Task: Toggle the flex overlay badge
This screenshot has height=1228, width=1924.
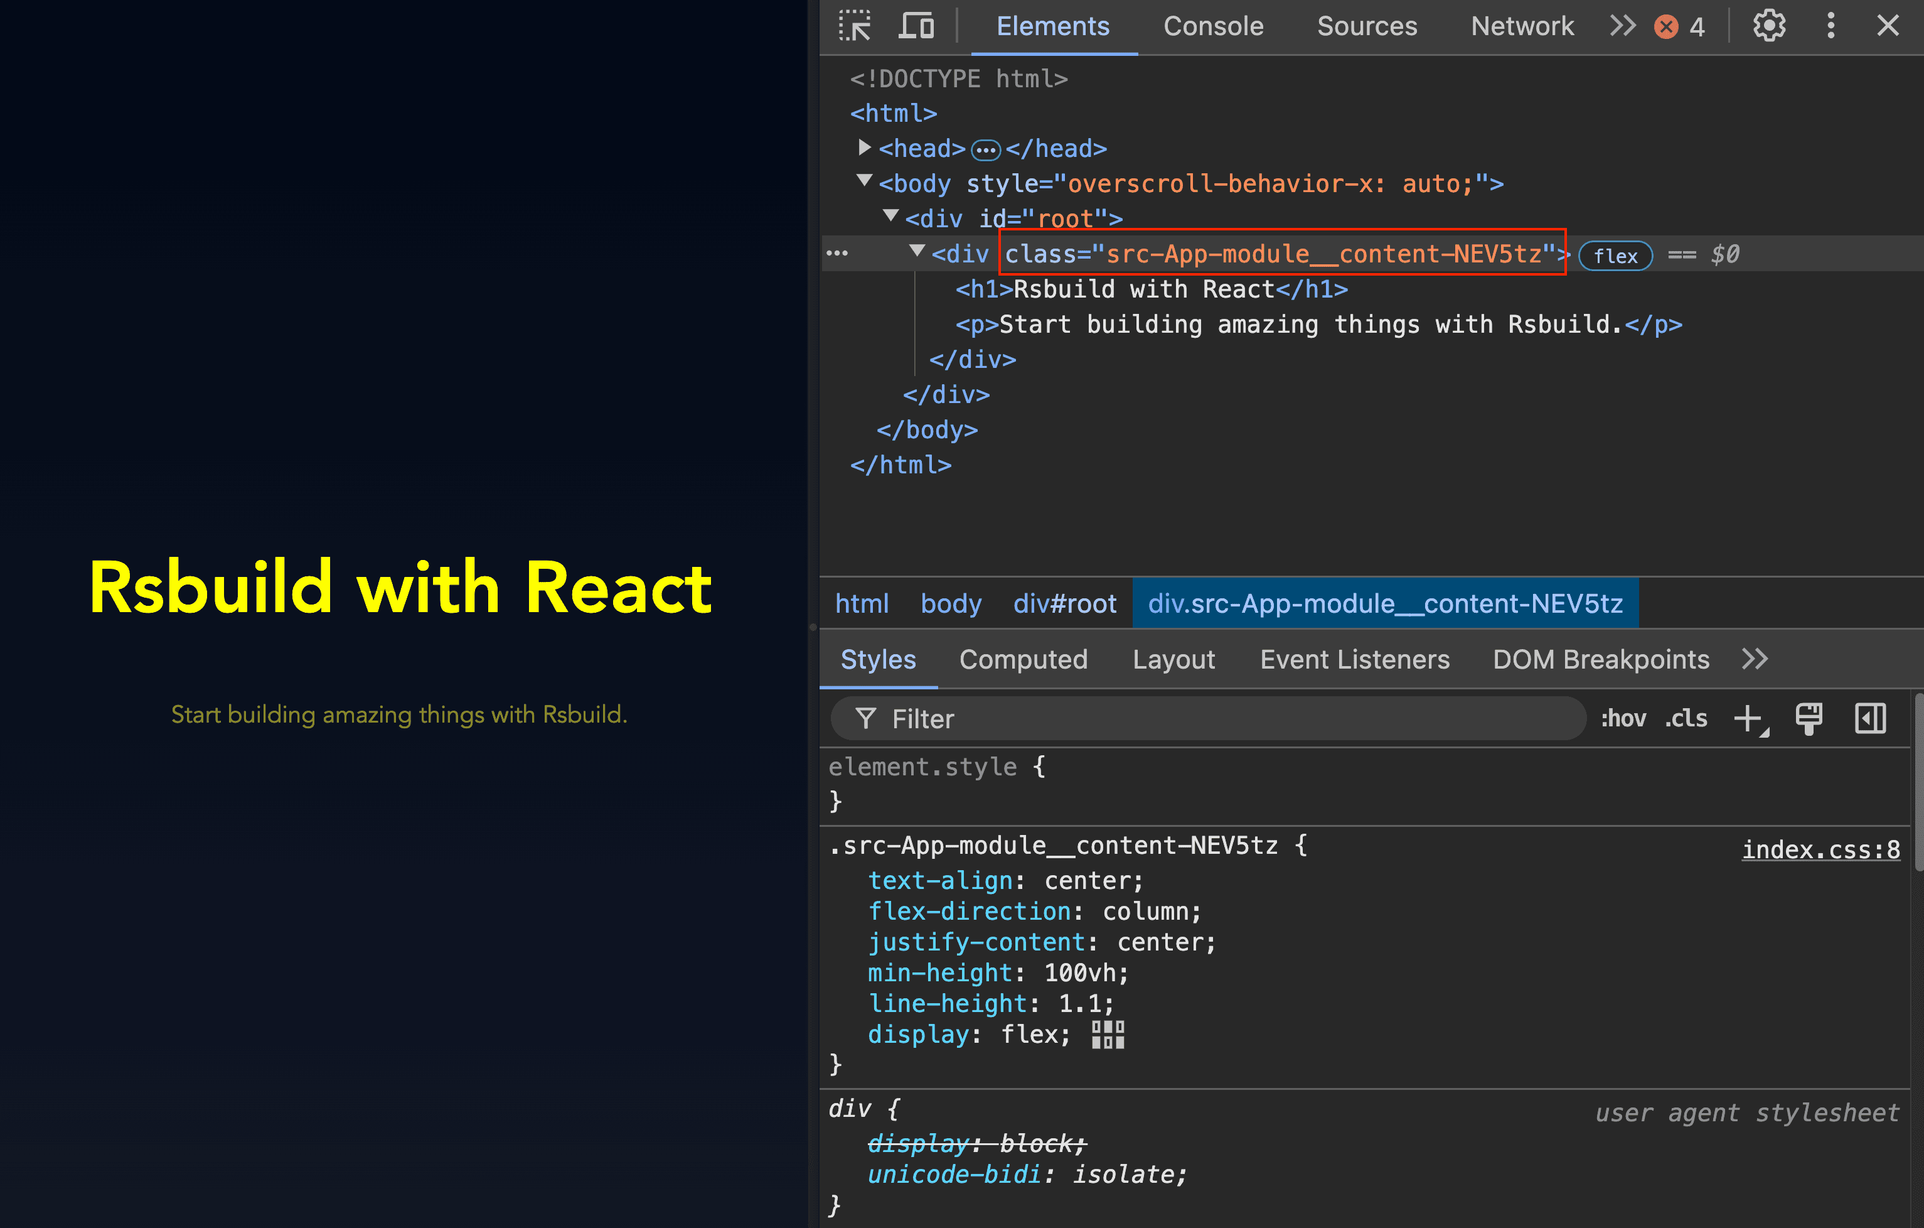Action: point(1616,256)
